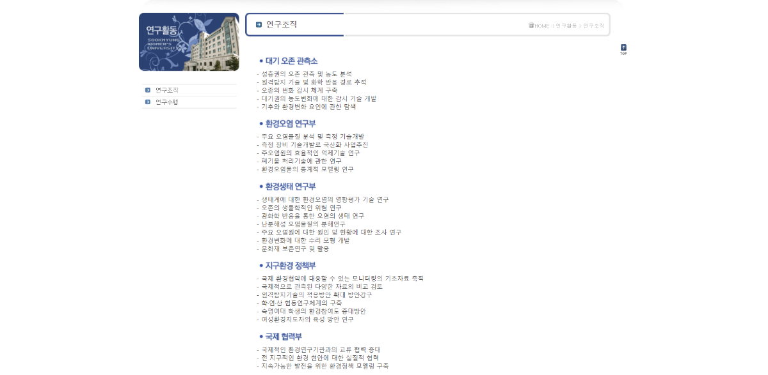Click the 연구조직 page title text
This screenshot has height=375, width=768.
(282, 24)
